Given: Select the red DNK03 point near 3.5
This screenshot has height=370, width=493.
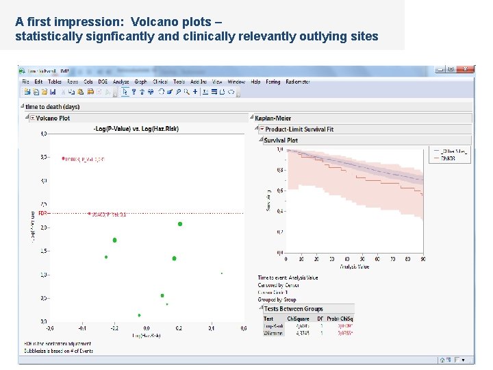Looking at the screenshot, I should tap(63, 158).
